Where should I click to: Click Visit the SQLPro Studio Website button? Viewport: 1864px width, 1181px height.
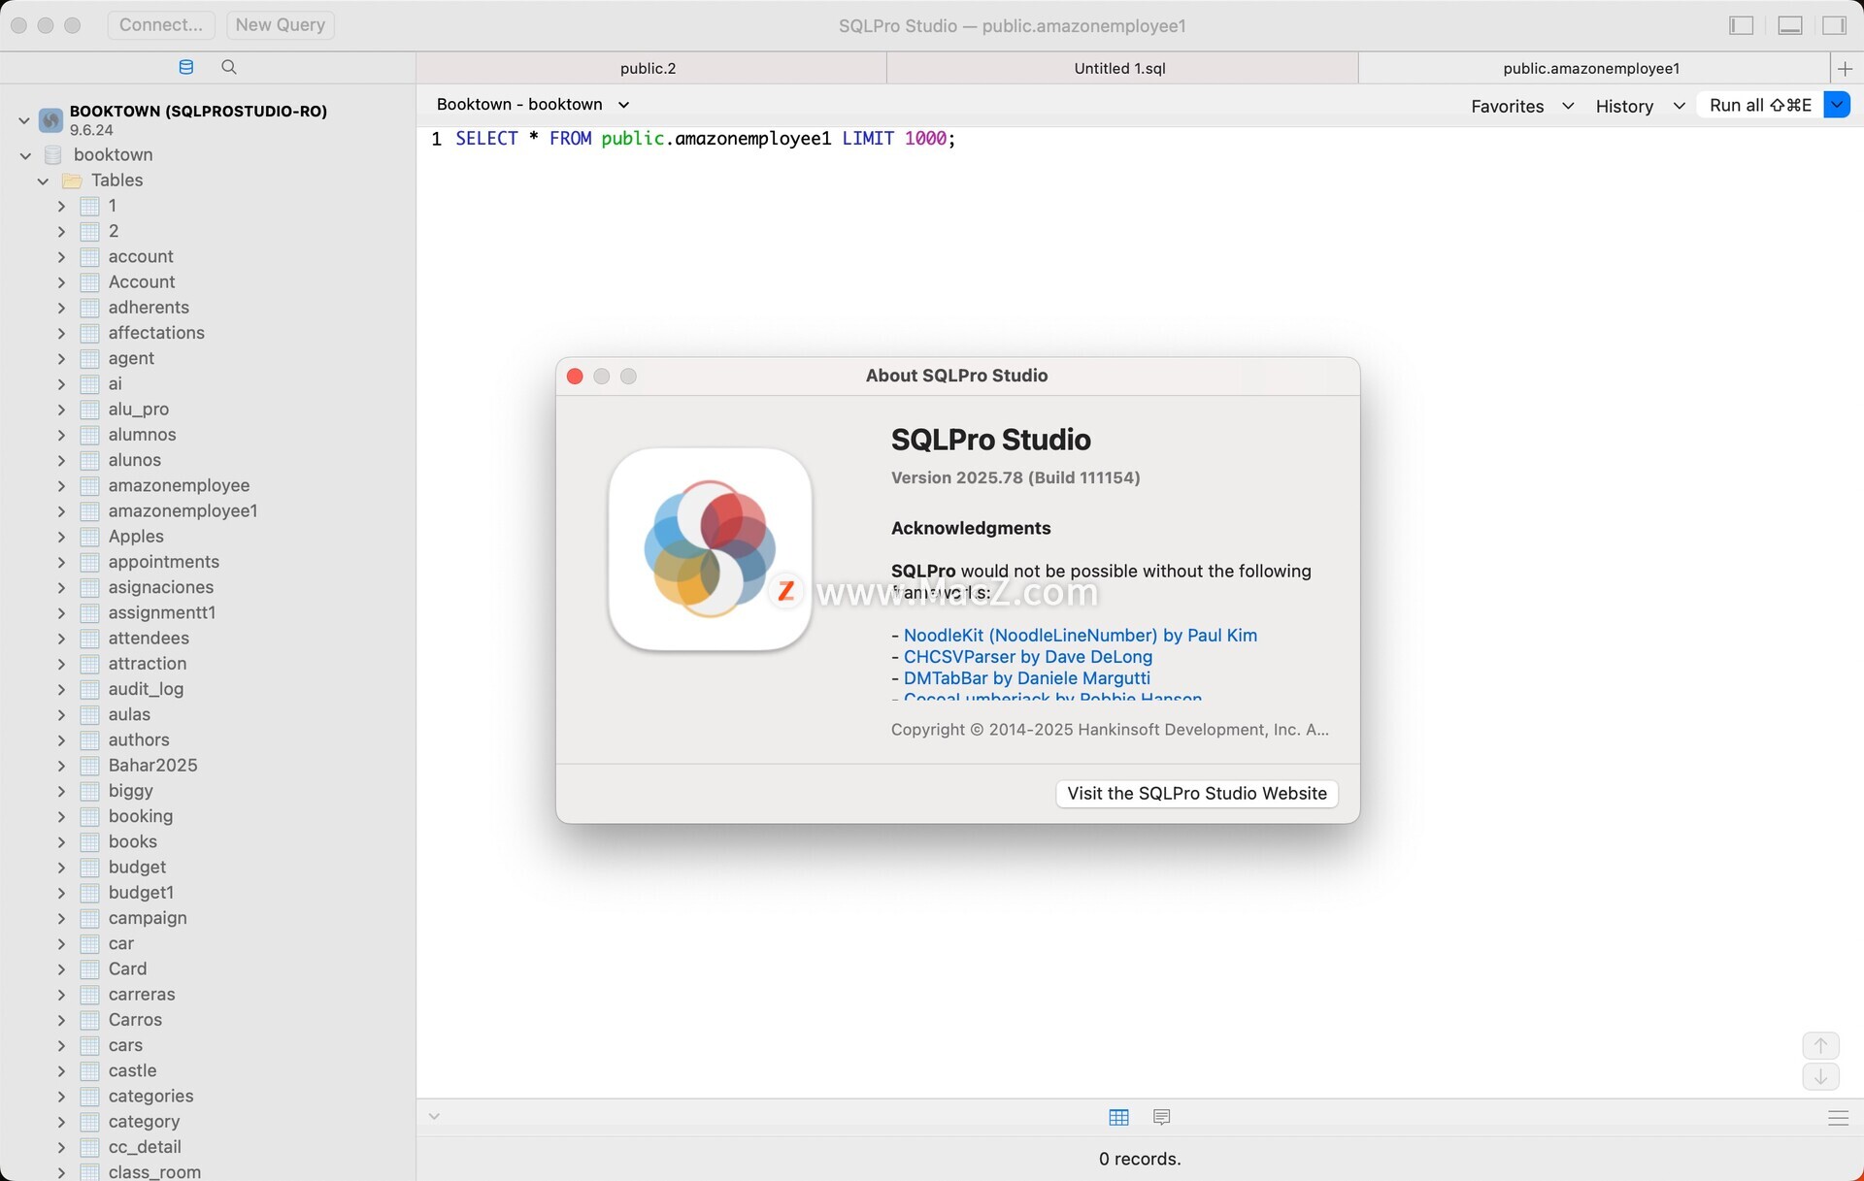(x=1196, y=793)
